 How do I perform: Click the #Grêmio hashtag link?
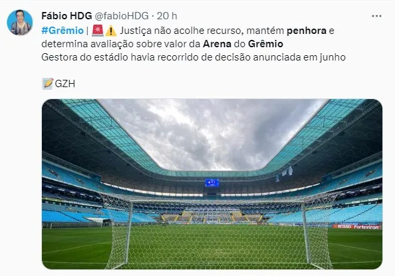click(x=63, y=31)
